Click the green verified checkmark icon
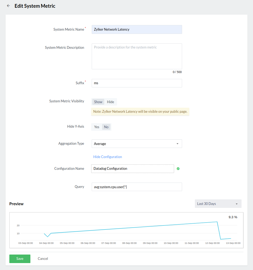The width and height of the screenshot is (253, 270). [178, 169]
